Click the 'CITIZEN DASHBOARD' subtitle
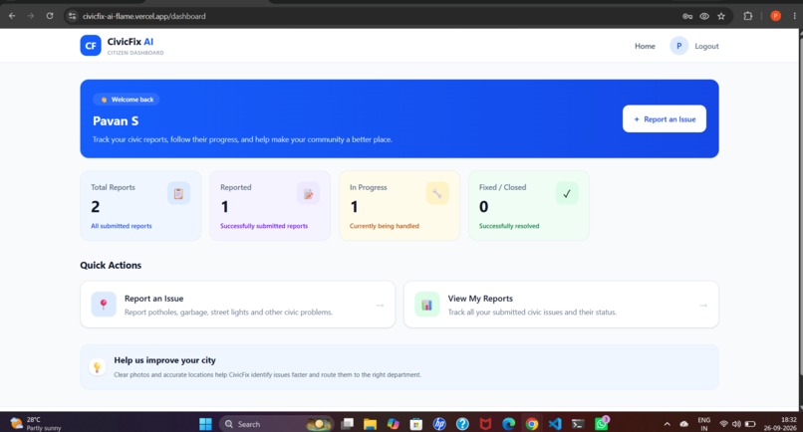The width and height of the screenshot is (803, 432). [x=135, y=53]
